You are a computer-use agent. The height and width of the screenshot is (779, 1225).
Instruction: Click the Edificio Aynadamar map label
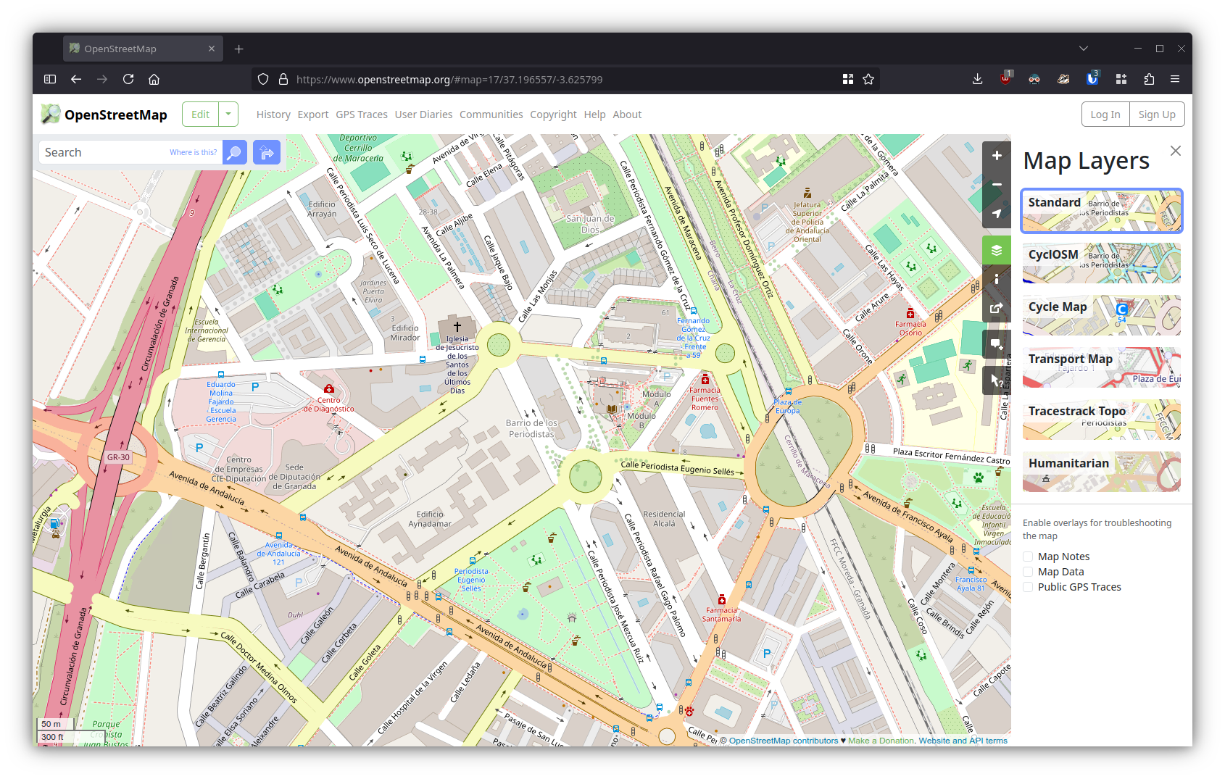430,519
